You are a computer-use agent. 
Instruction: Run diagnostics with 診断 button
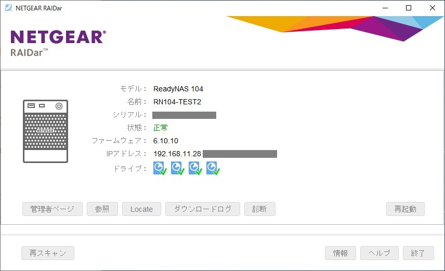click(x=260, y=209)
